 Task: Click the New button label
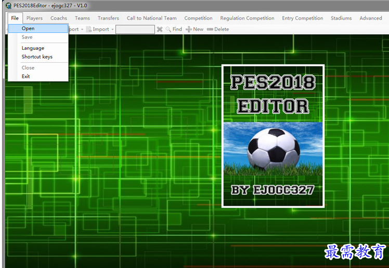[198, 29]
